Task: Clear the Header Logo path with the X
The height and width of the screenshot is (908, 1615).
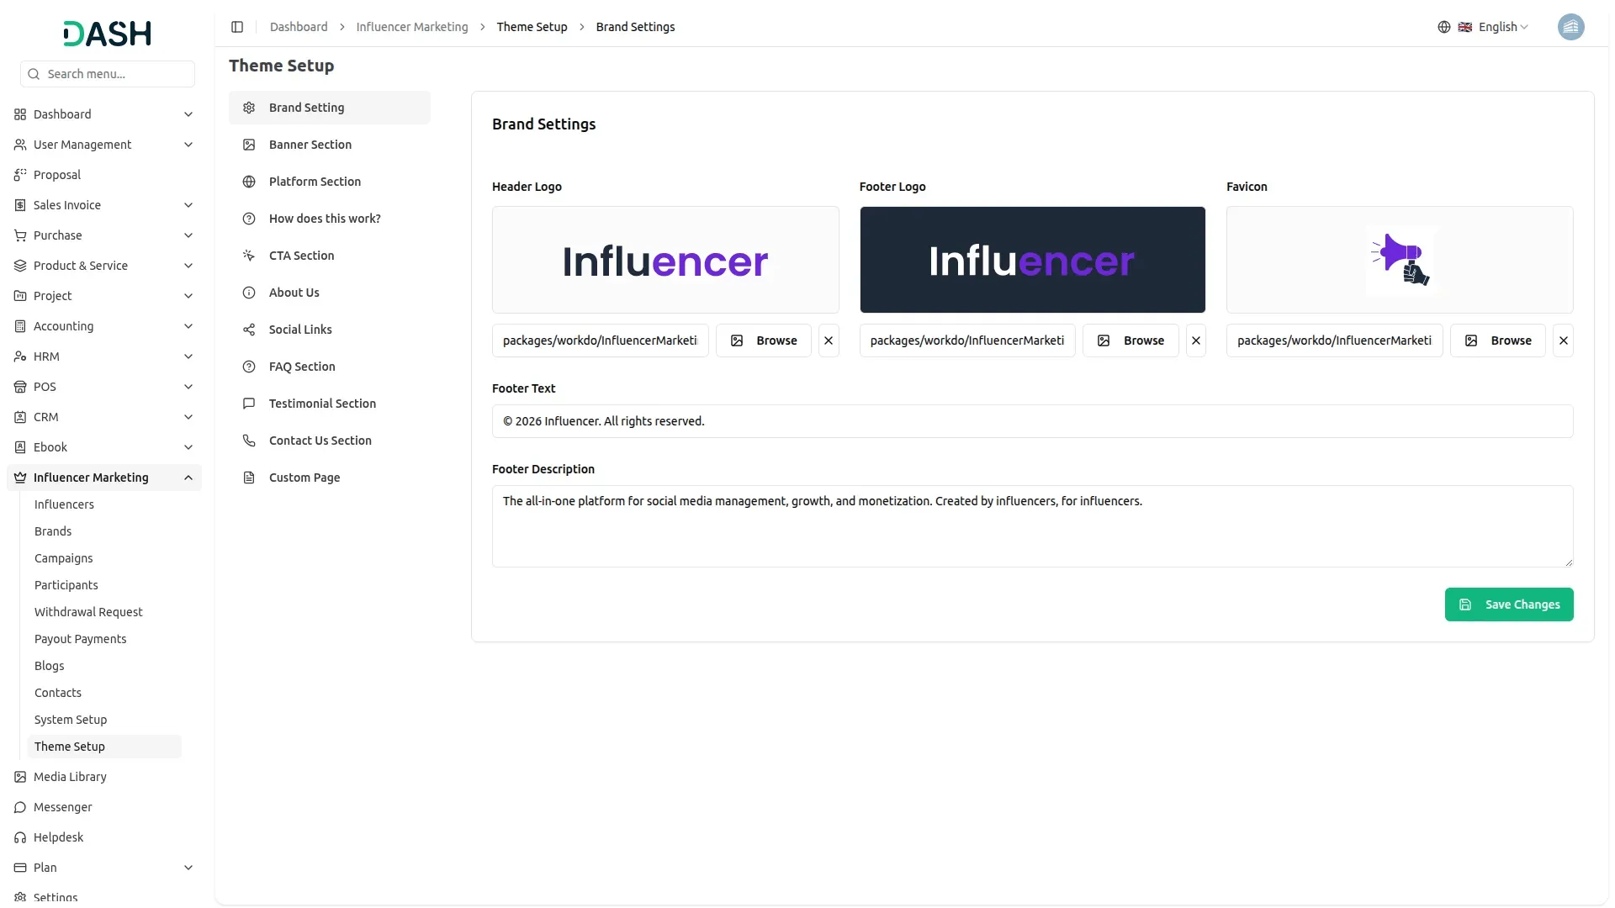Action: point(829,340)
